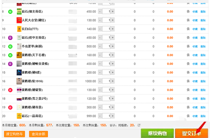Decrease quantity for 钻石(一品荷花)
This screenshot has width=210, height=138.
(100, 116)
